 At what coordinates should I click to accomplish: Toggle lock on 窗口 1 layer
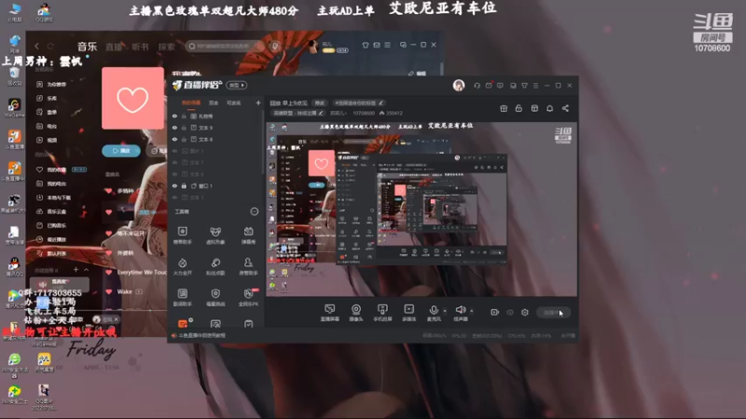coord(184,185)
